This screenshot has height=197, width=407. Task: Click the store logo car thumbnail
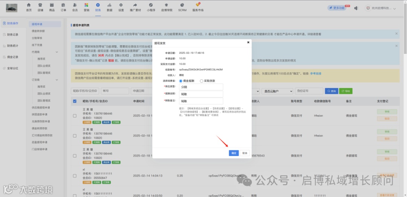[12, 8]
